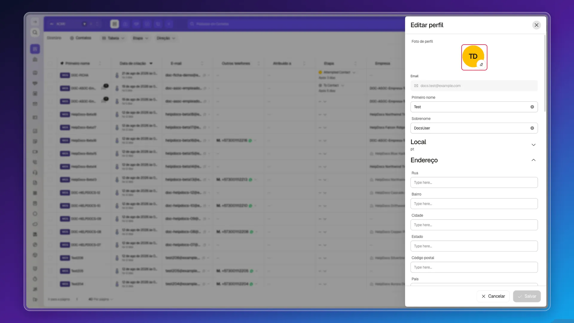The height and width of the screenshot is (323, 574).
Task: Sort by Data de criação column
Action: point(136,63)
